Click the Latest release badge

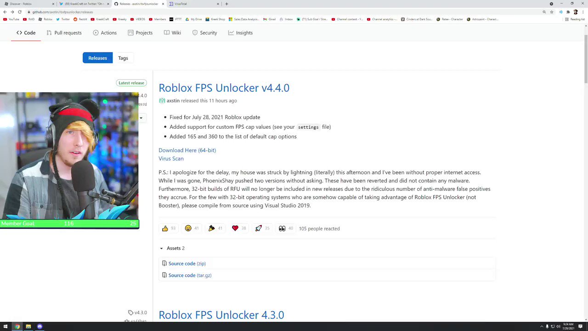tap(131, 83)
